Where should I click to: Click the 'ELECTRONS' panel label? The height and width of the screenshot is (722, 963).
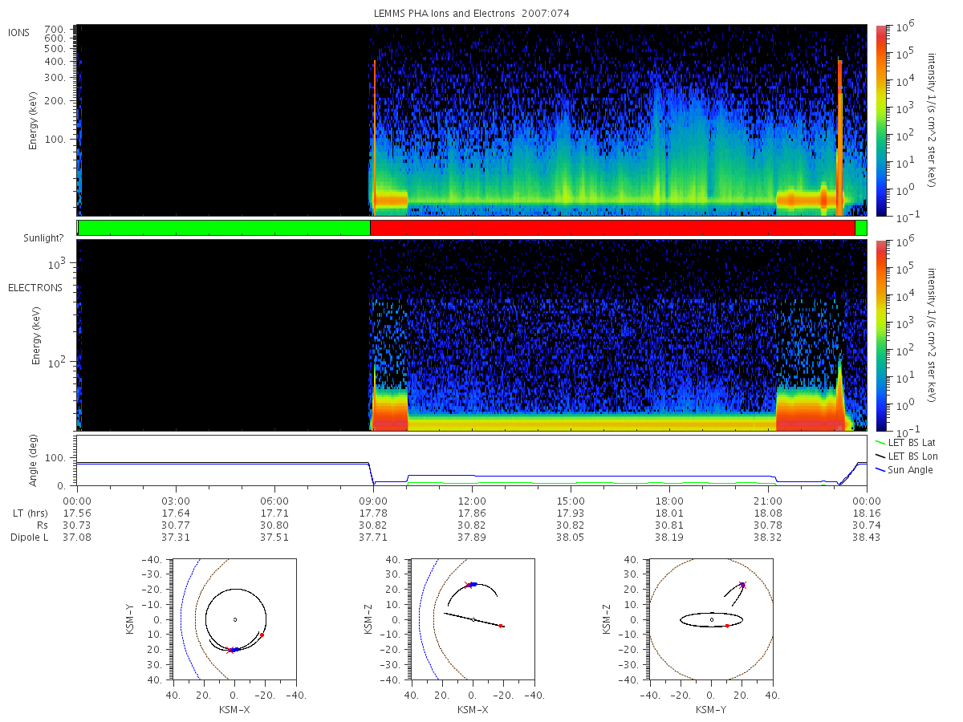(35, 287)
